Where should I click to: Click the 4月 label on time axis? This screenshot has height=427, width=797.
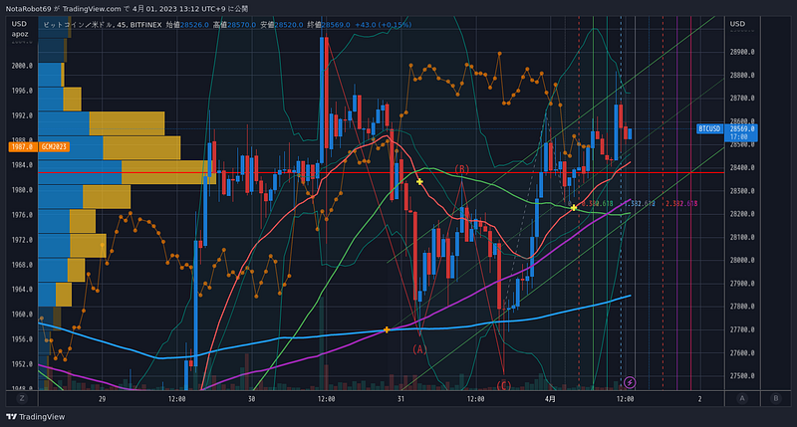tap(551, 399)
